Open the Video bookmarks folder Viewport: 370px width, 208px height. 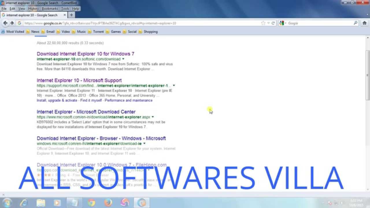click(63, 31)
